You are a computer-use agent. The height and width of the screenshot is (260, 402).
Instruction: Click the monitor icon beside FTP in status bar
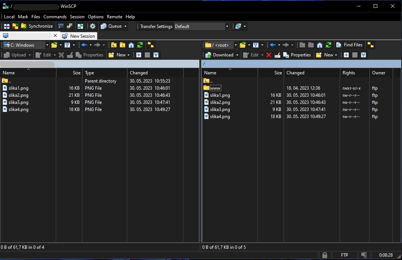[364, 255]
